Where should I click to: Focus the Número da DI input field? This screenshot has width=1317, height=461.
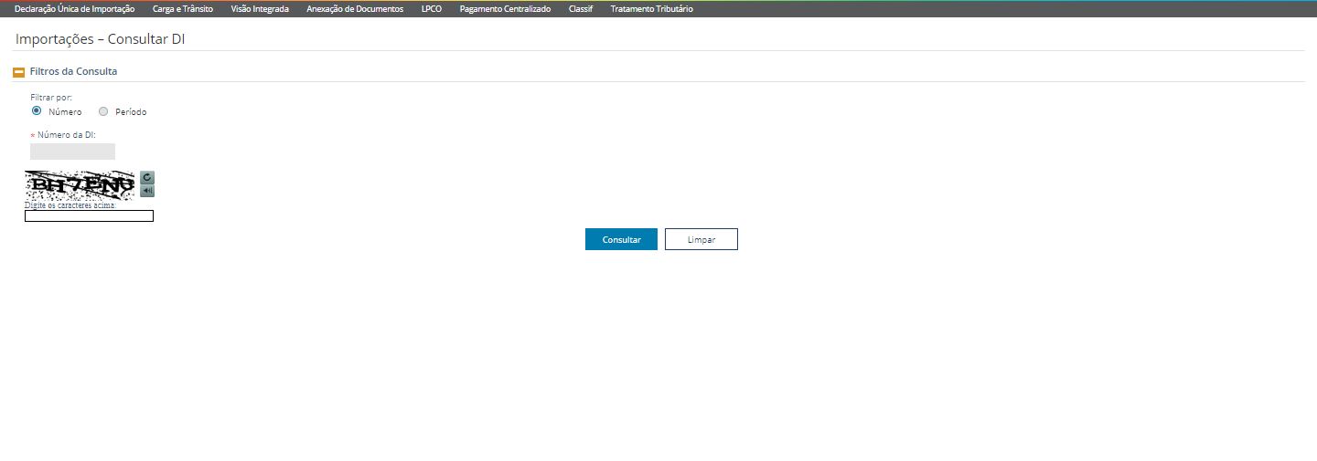click(72, 152)
